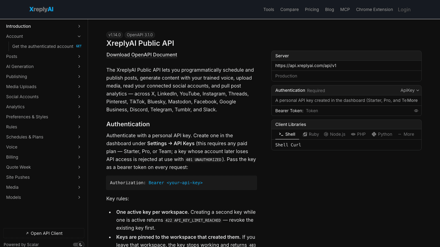The image size is (440, 247).
Task: Expand the Analytics section chevron
Action: pos(79,107)
